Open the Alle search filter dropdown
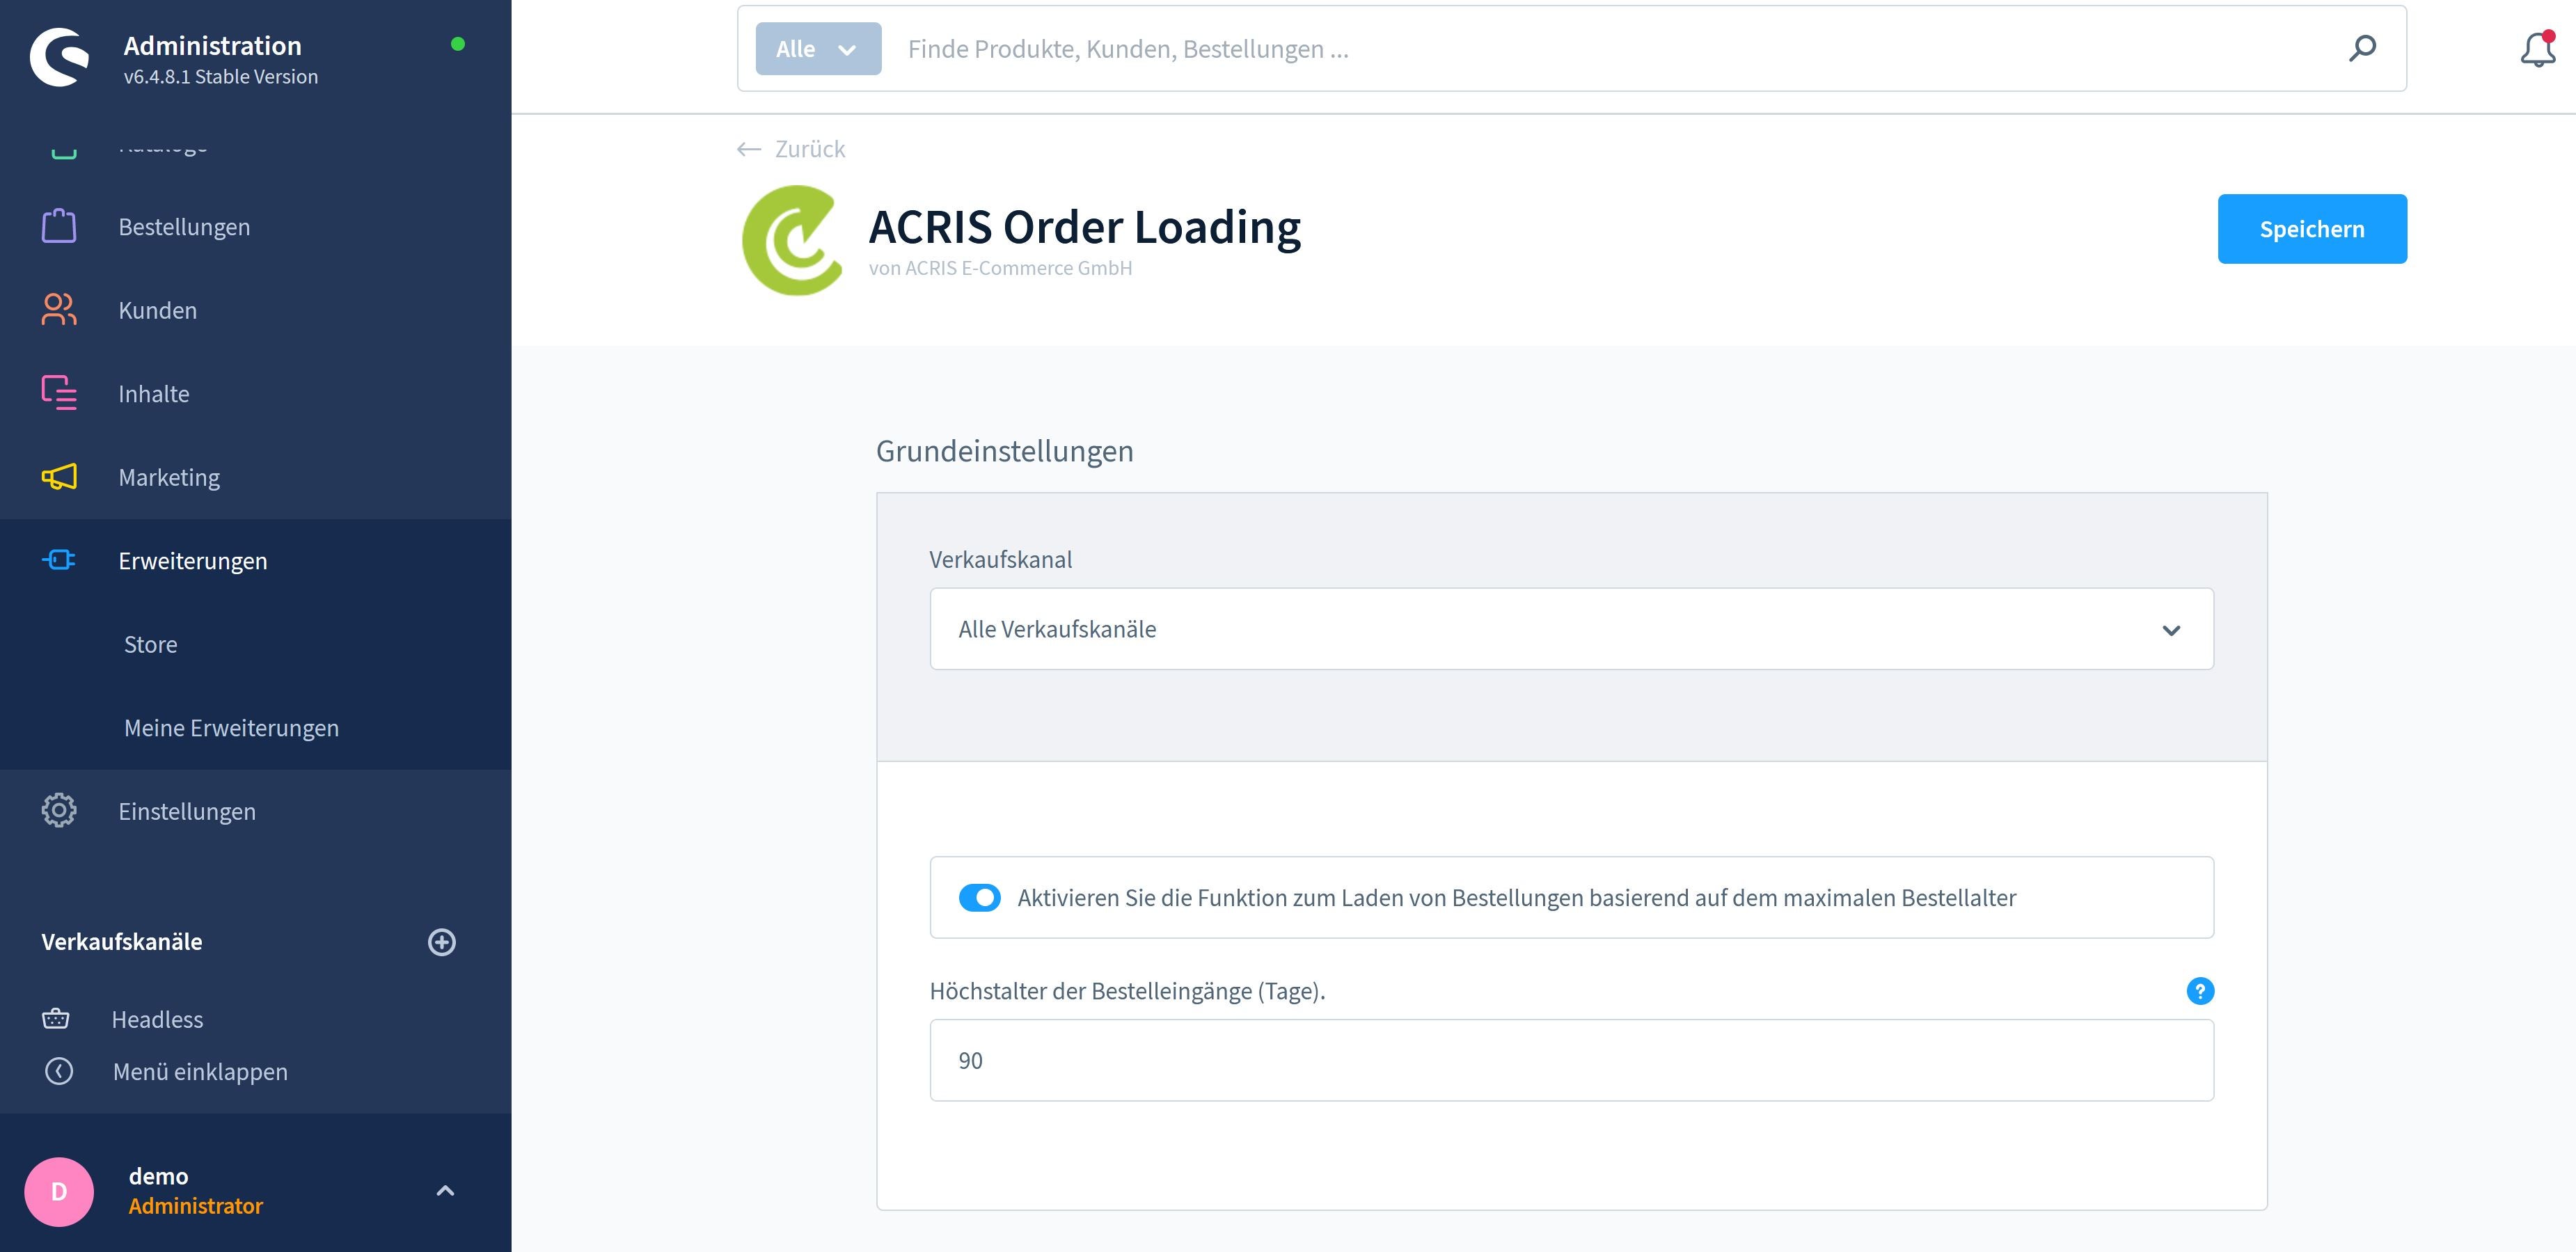The height and width of the screenshot is (1252, 2576). click(x=818, y=49)
